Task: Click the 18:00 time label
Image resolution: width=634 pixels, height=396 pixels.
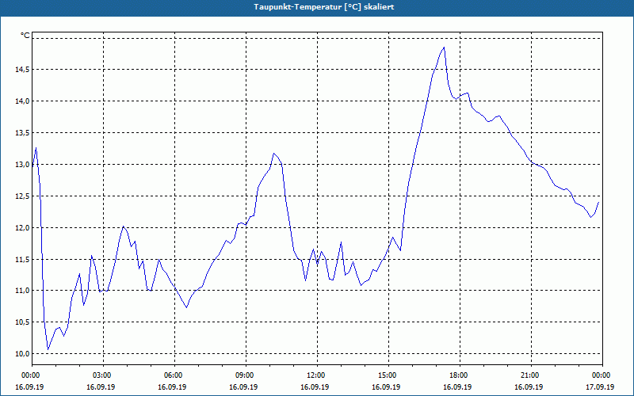Action: click(460, 375)
